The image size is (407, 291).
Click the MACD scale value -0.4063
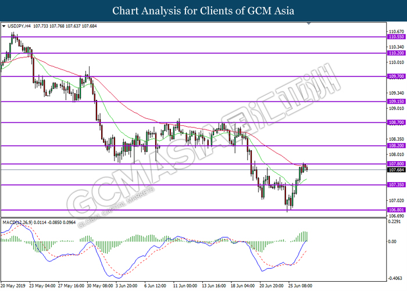point(395,278)
